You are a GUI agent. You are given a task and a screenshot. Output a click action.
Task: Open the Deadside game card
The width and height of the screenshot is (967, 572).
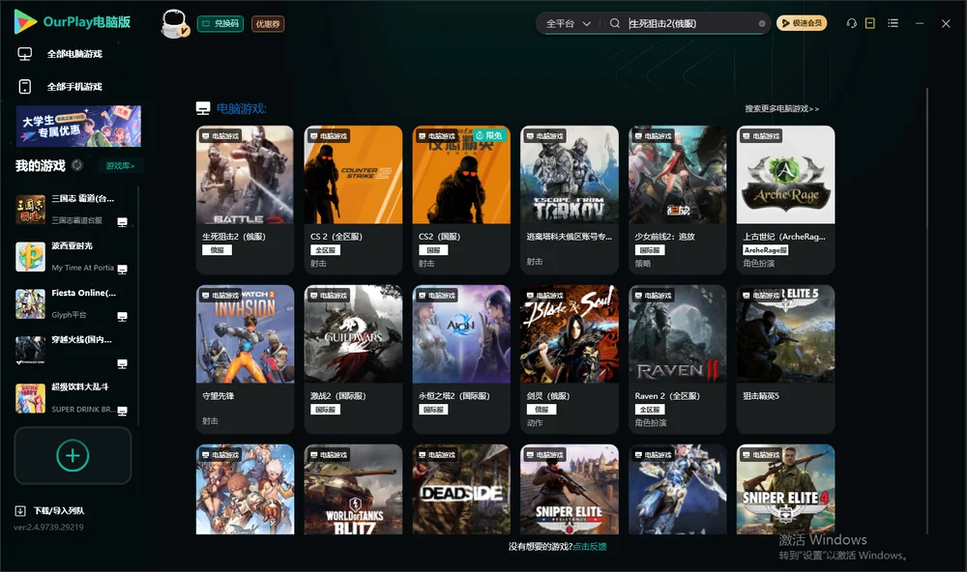tap(461, 490)
